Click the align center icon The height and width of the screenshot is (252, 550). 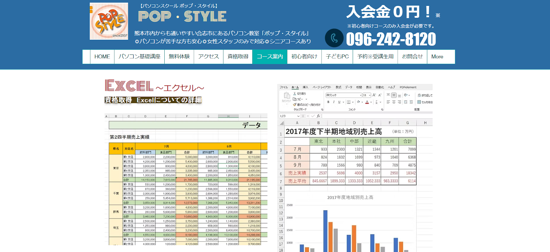[x=394, y=102]
